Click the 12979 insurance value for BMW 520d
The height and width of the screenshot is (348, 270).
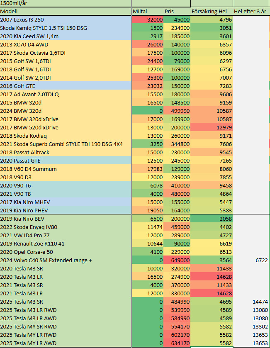[x=211, y=127]
